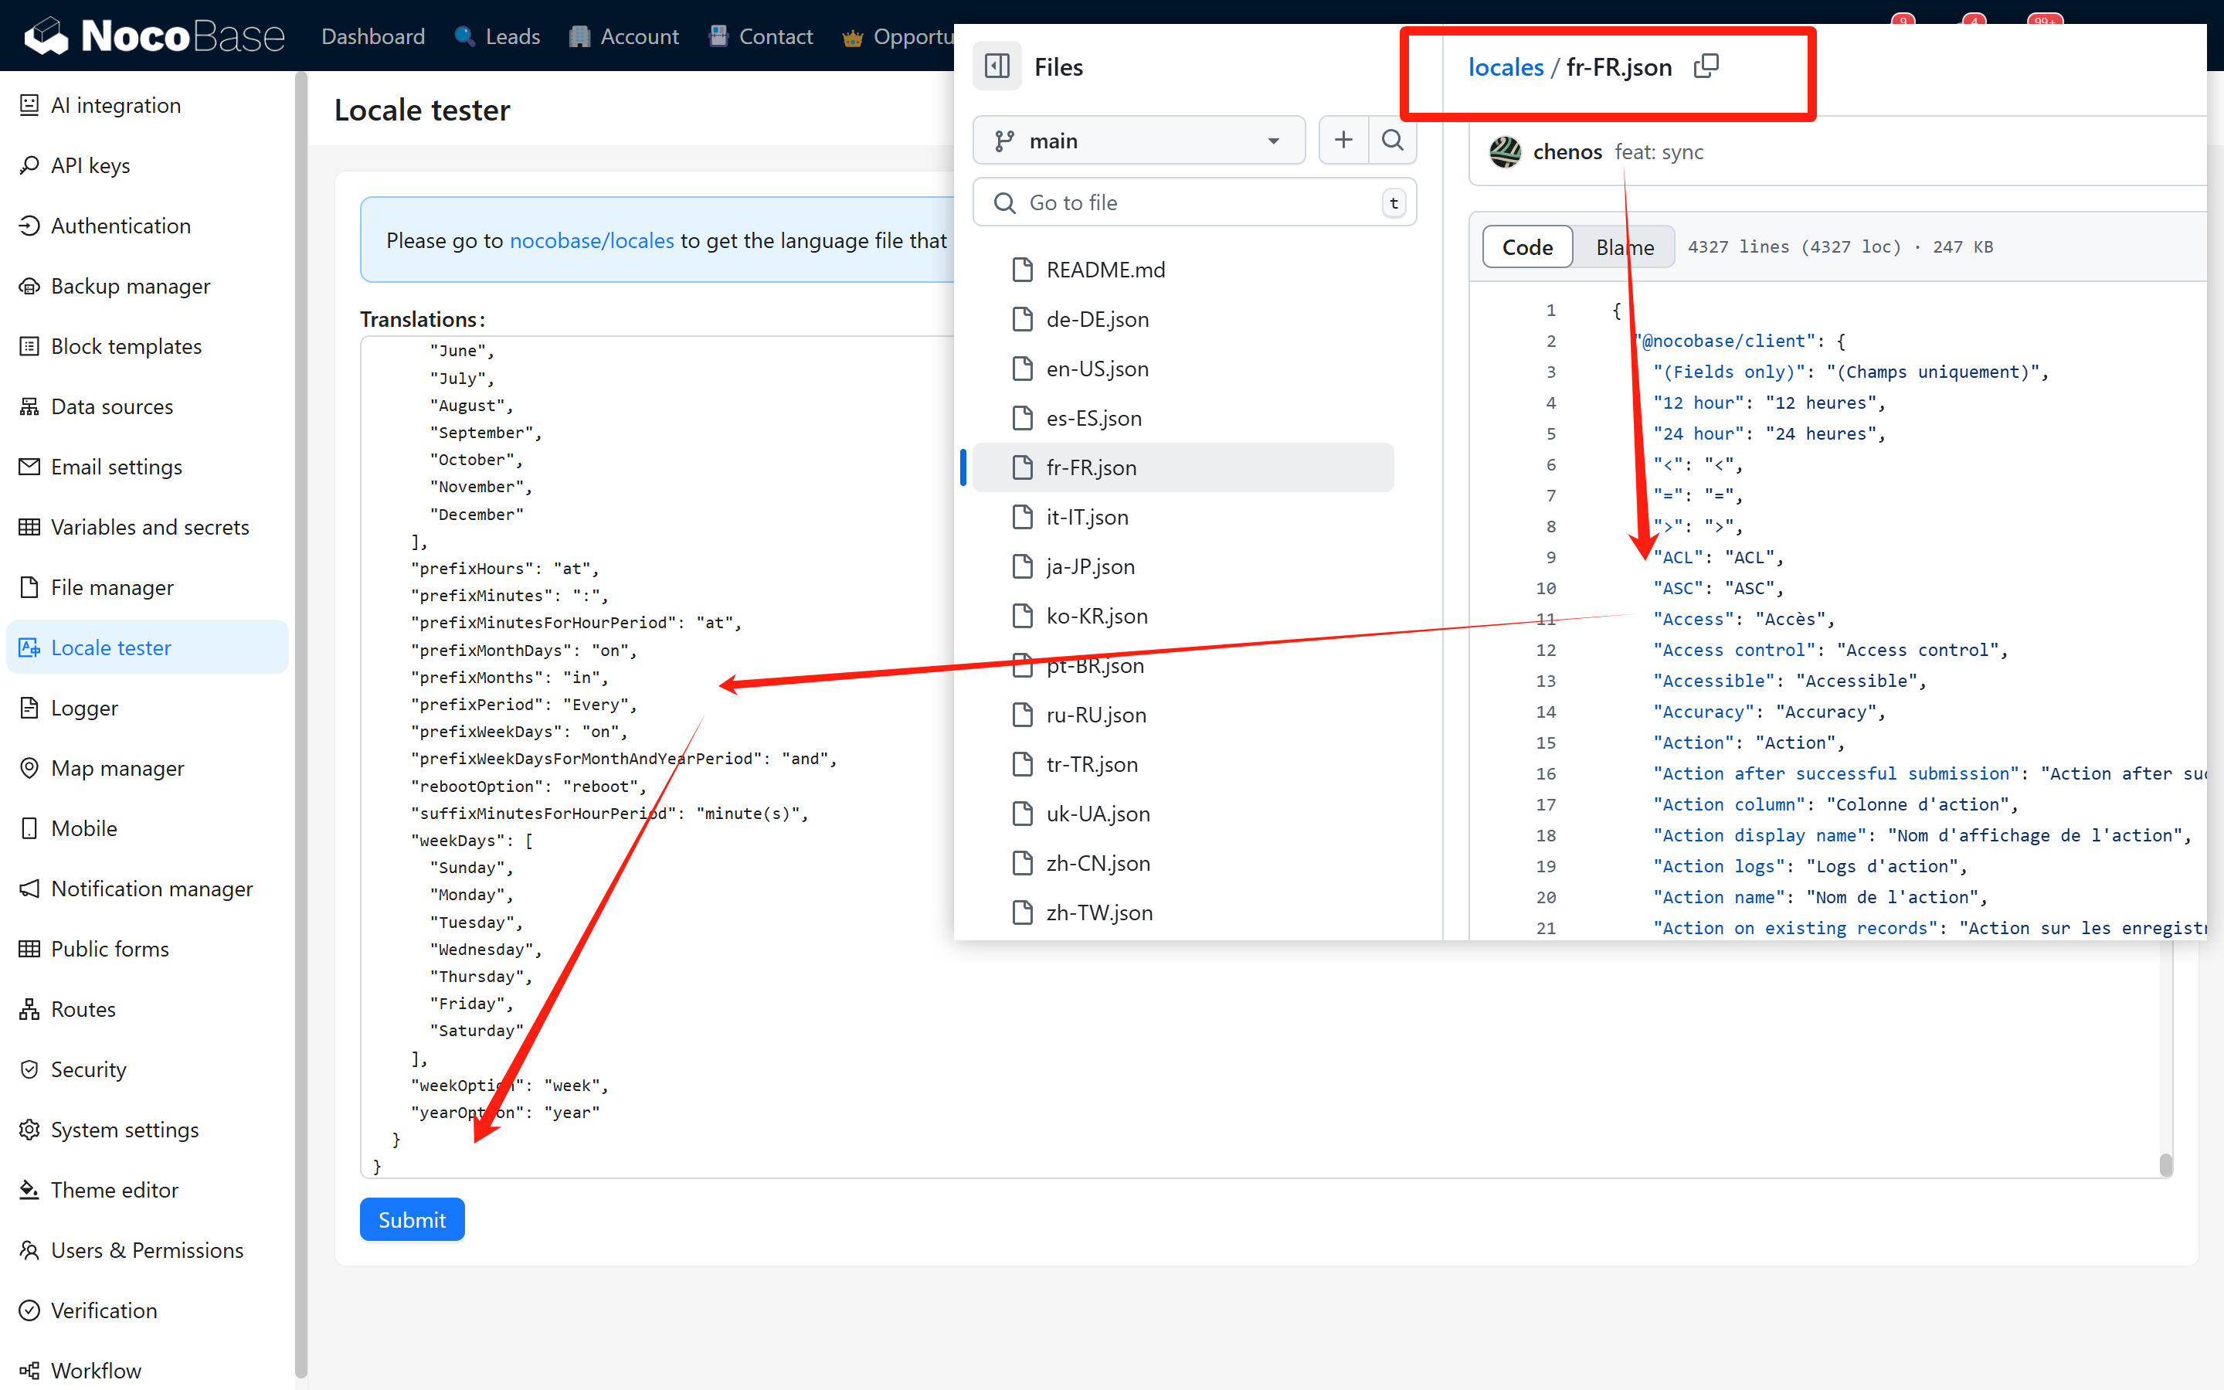Open the Theme editor settings
This screenshot has height=1390, width=2224.
(x=114, y=1190)
